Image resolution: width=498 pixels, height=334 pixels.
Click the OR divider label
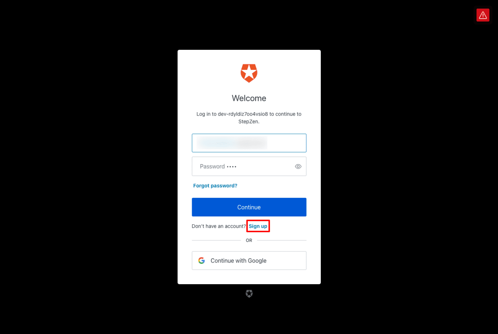[249, 241]
